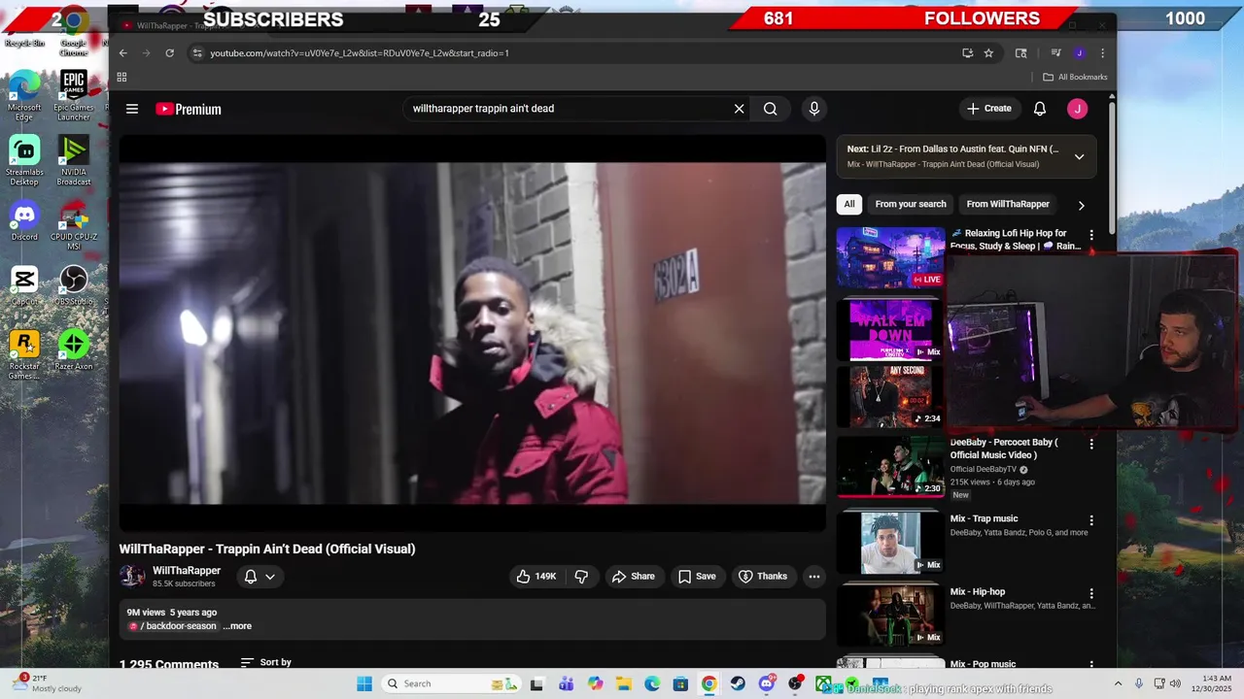Open the backdoor-season link in description
The image size is (1244, 699).
coord(173,626)
